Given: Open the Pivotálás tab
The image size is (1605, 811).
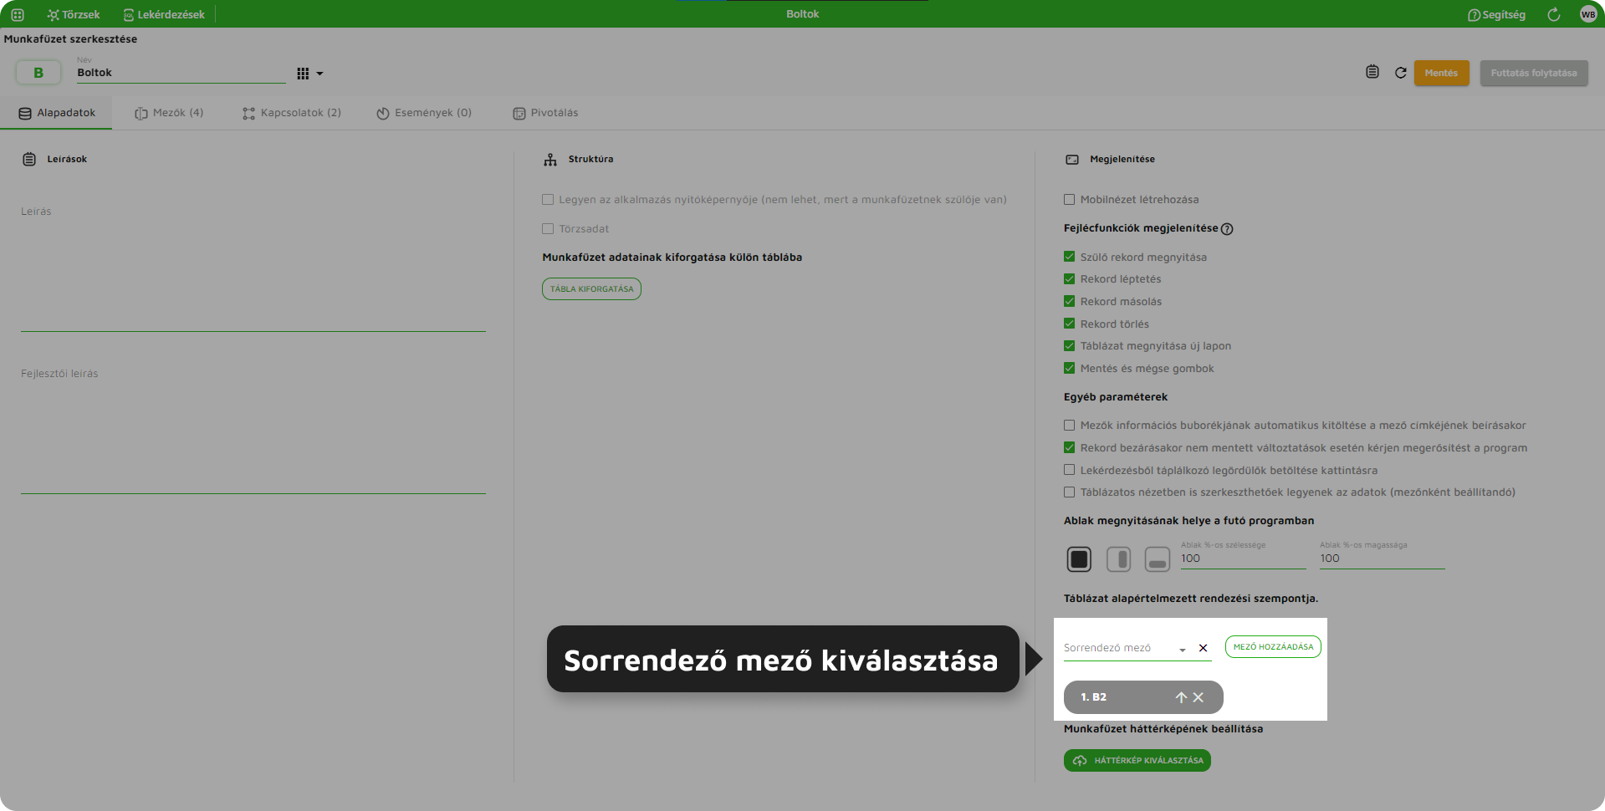Looking at the screenshot, I should pos(545,113).
